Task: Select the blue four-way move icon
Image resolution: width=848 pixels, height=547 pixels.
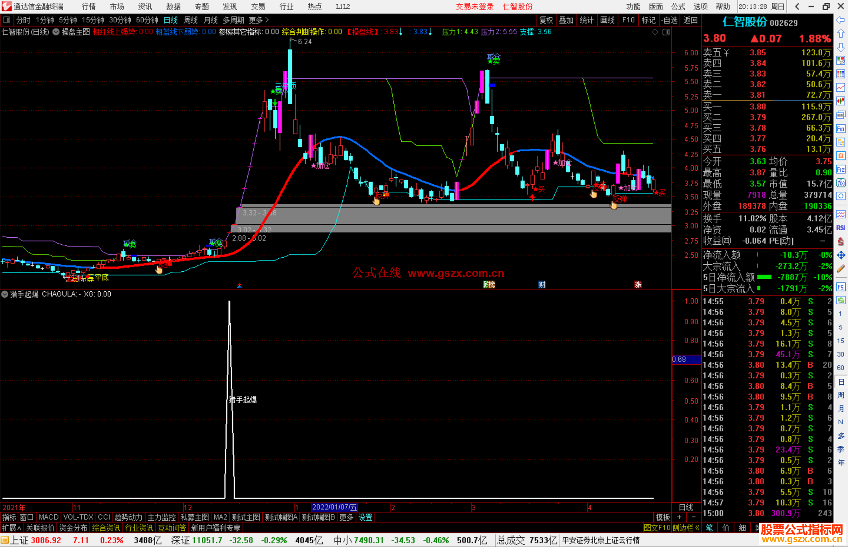Action: (x=841, y=255)
